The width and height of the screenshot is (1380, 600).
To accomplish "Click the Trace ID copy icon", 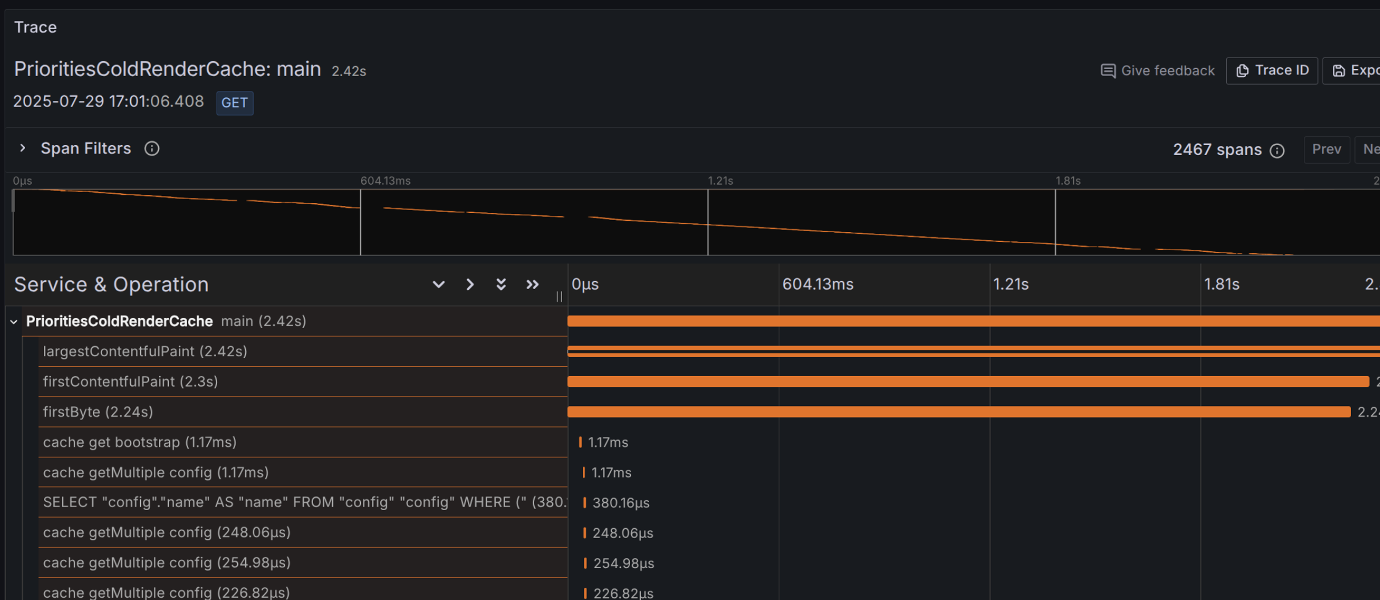I will (x=1242, y=70).
